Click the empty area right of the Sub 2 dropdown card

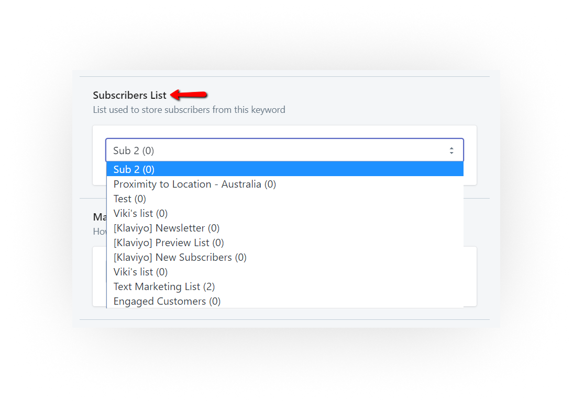point(483,155)
